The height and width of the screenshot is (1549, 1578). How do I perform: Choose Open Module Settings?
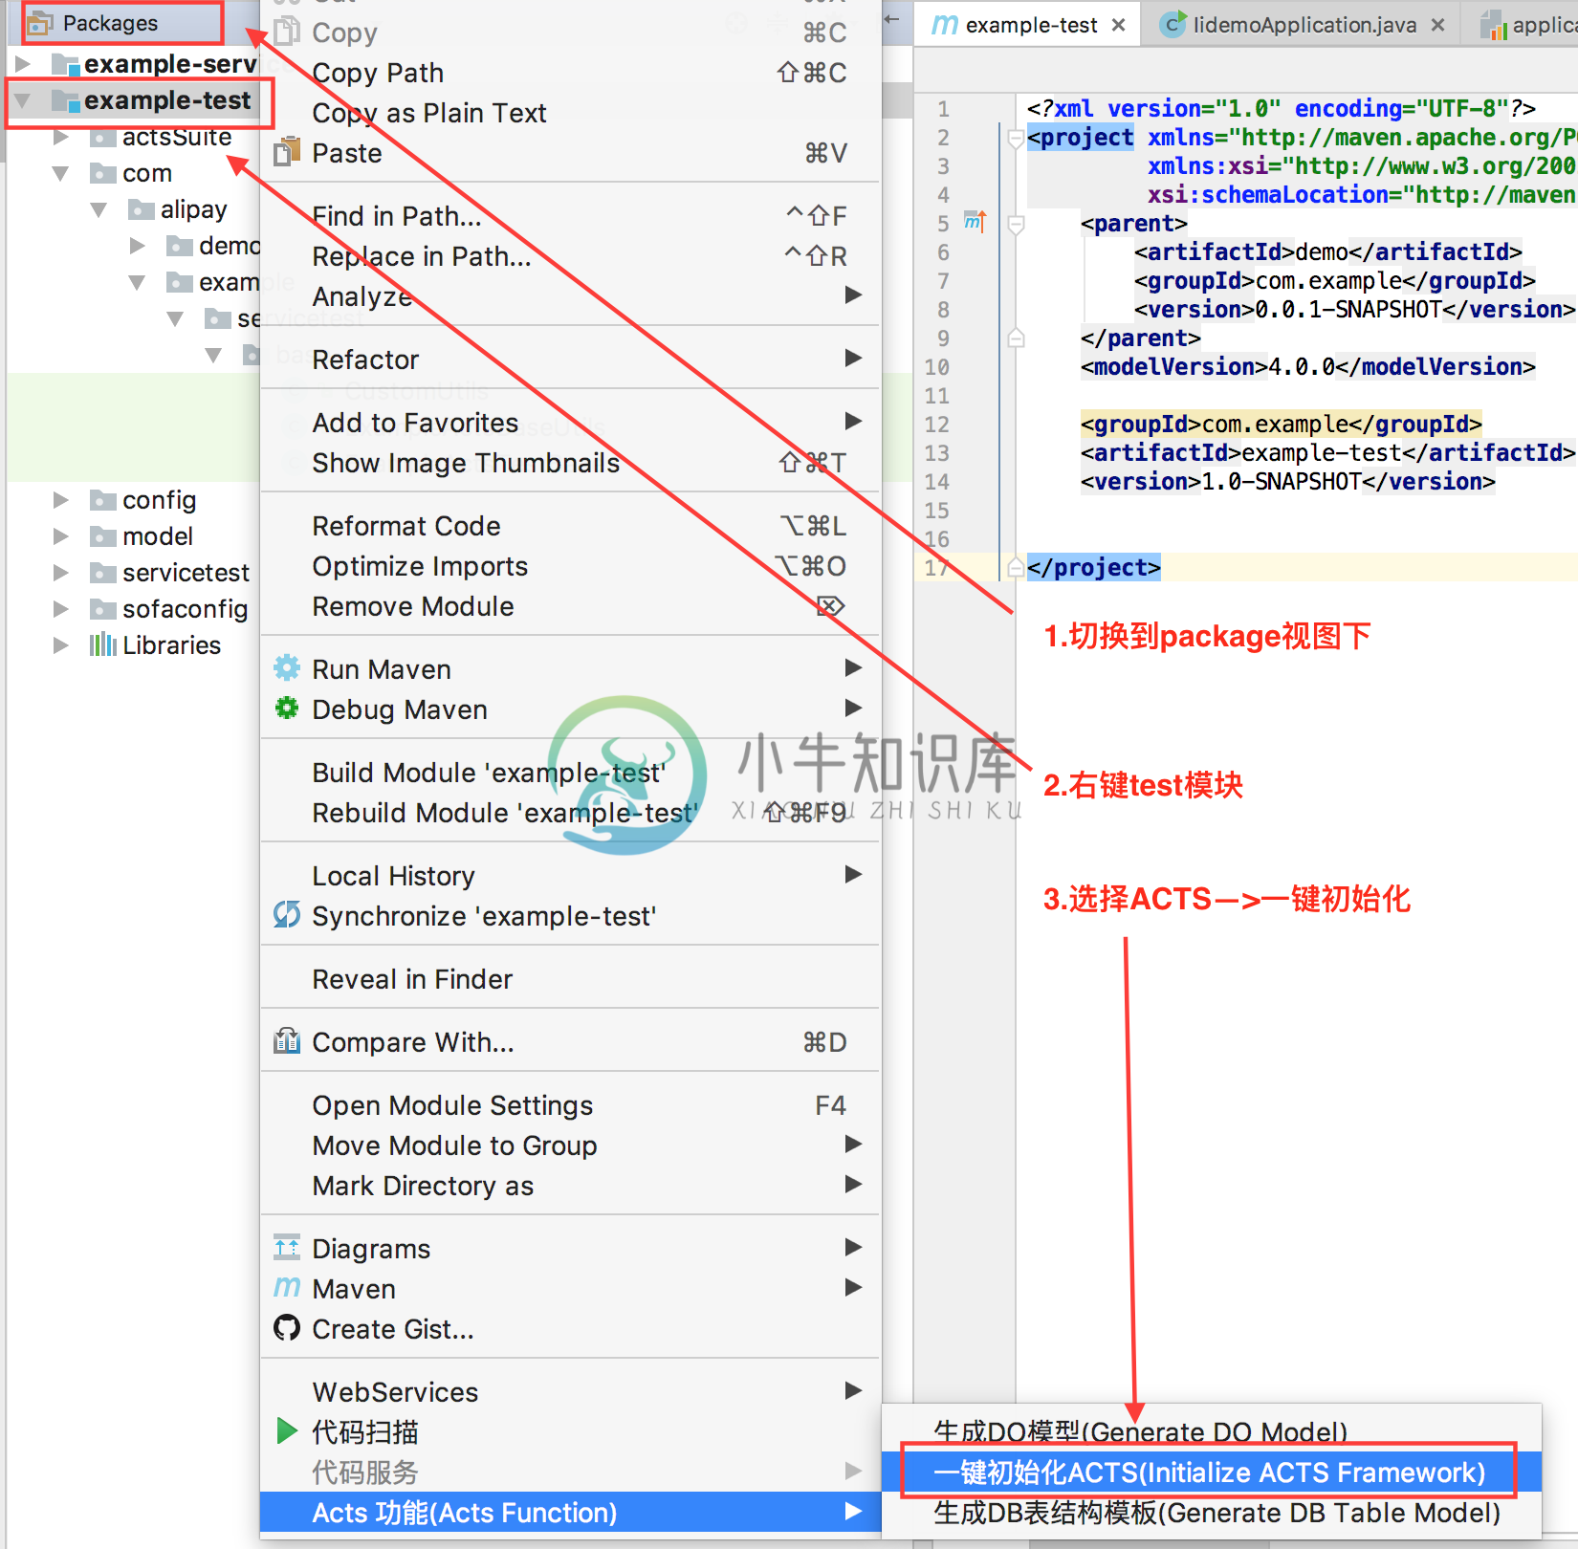pos(570,1105)
